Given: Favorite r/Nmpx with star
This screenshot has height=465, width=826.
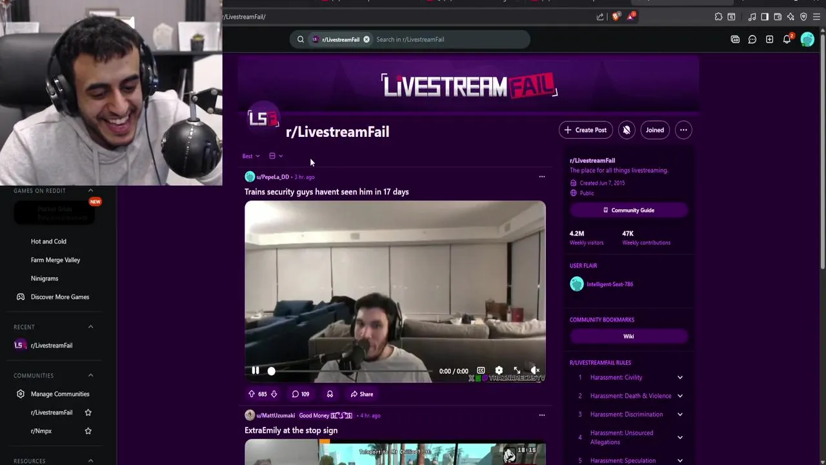Looking at the screenshot, I should click(88, 431).
